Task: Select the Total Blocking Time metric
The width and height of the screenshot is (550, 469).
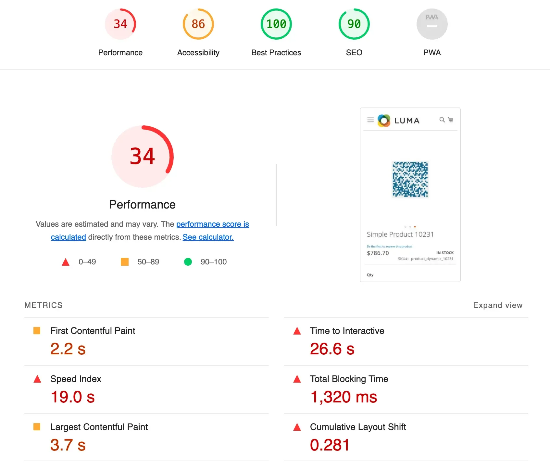Action: click(x=349, y=379)
